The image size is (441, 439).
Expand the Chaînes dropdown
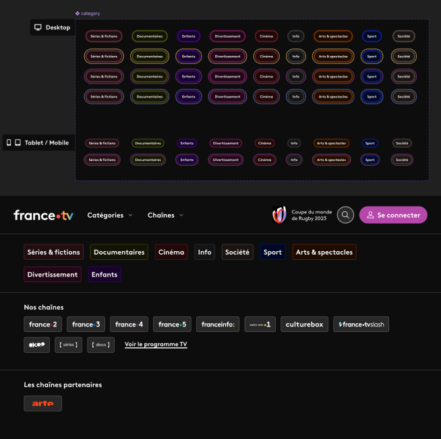(165, 215)
